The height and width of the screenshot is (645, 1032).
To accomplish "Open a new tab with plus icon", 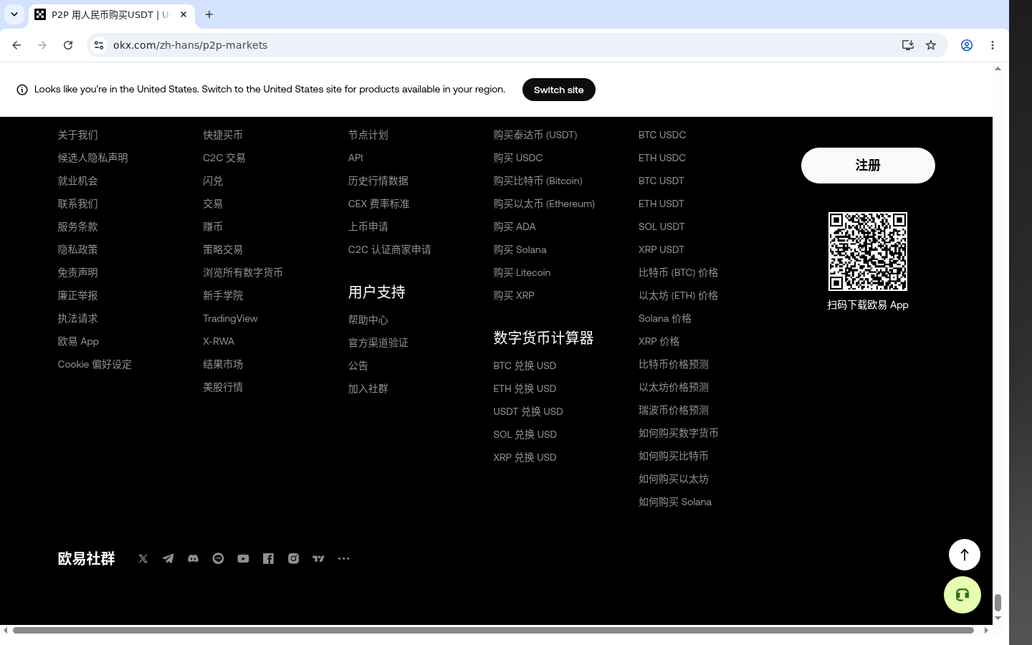I will [209, 14].
